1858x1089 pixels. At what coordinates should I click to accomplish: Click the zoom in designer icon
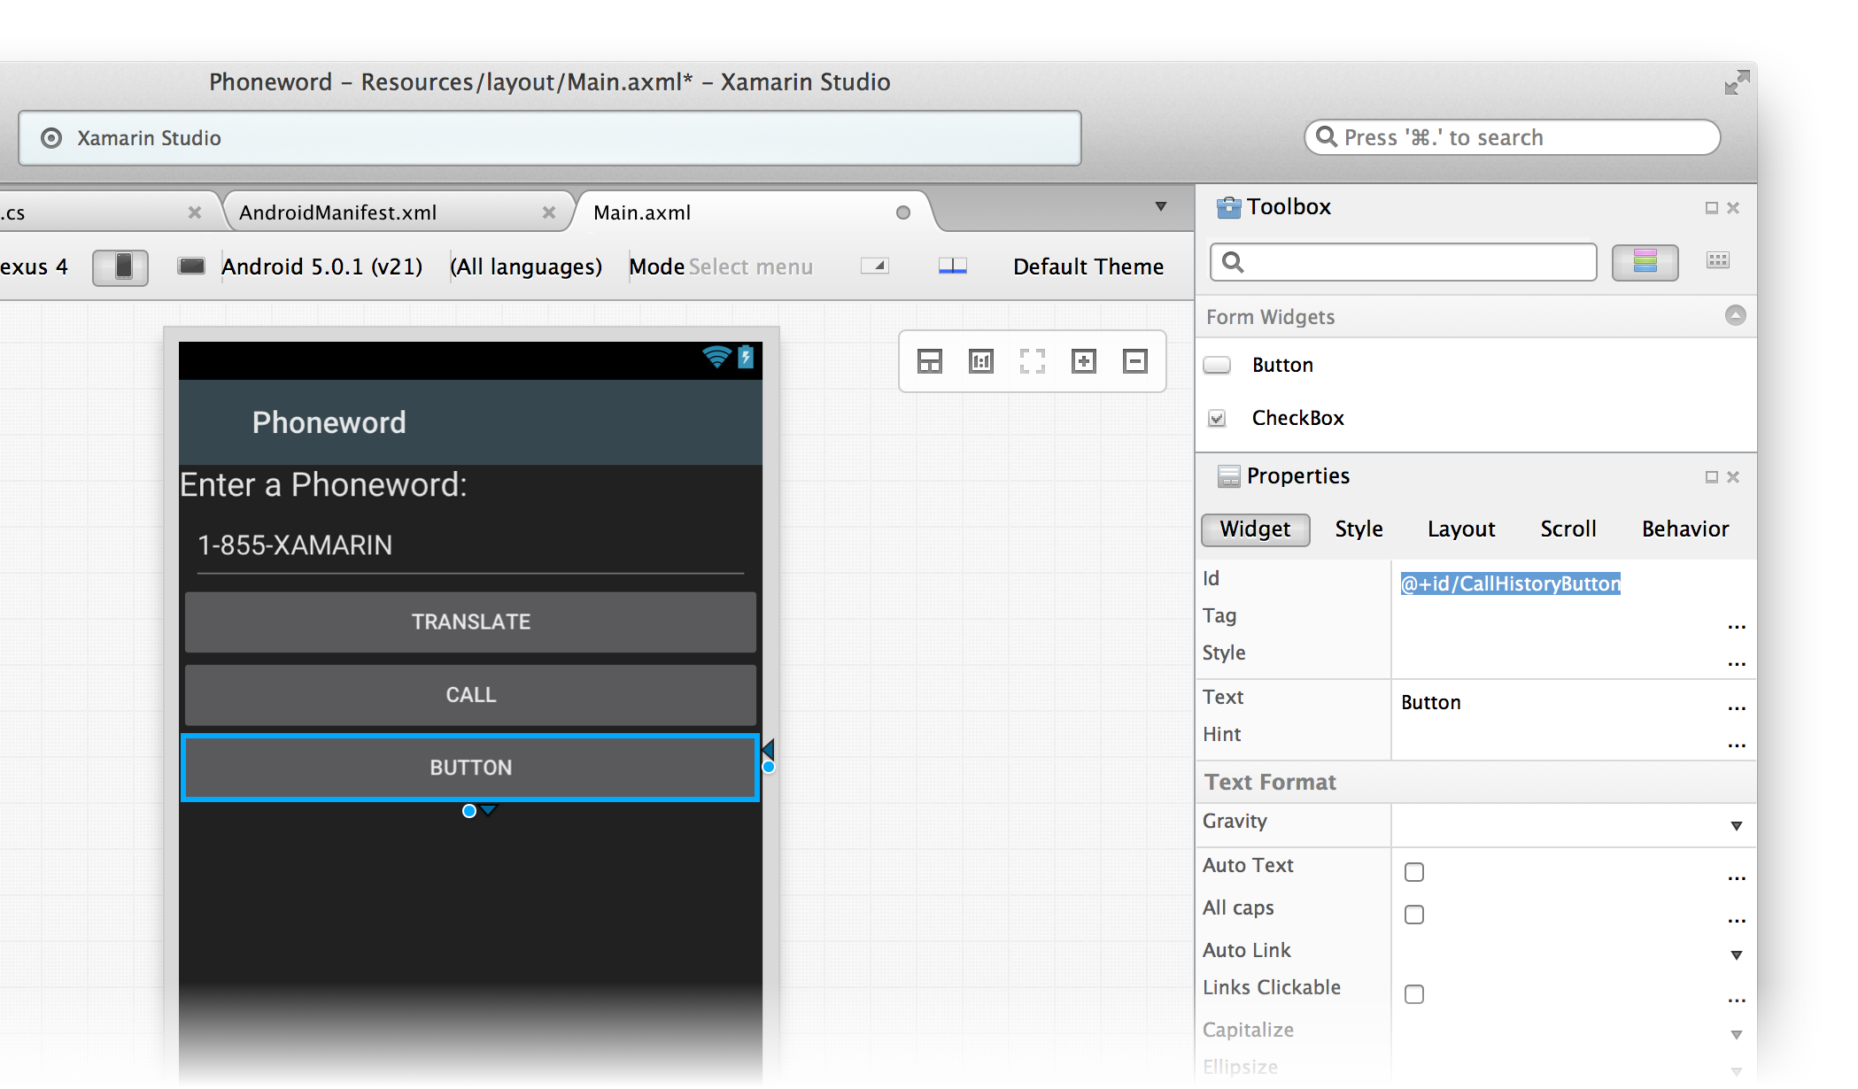(x=1083, y=361)
